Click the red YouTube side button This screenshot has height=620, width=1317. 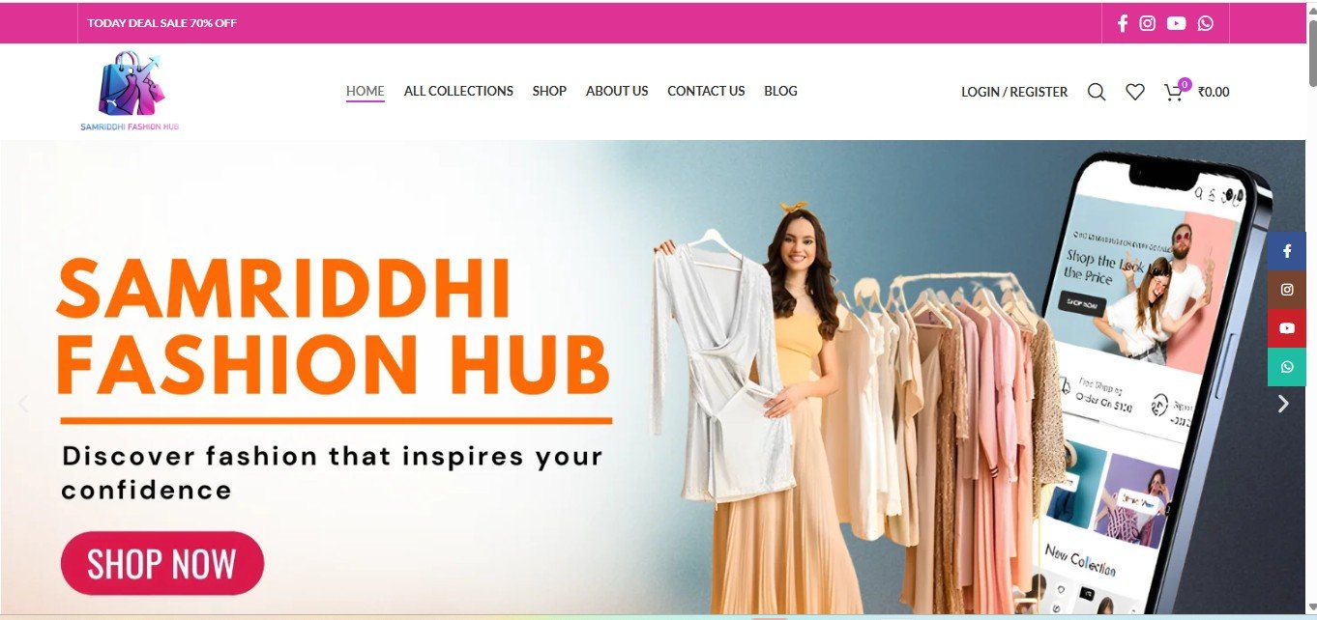(x=1287, y=328)
